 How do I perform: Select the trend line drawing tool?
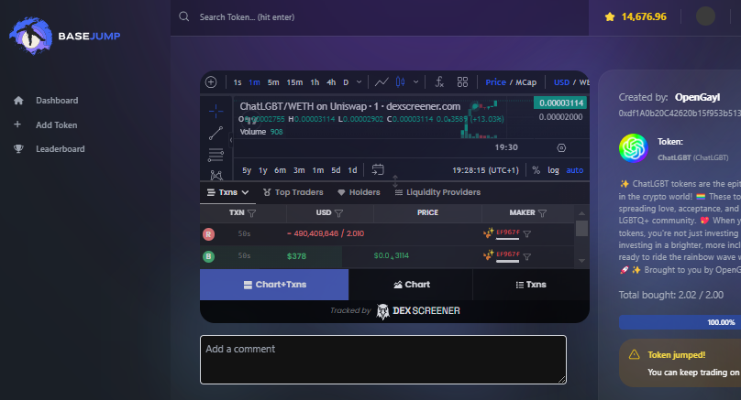point(216,134)
